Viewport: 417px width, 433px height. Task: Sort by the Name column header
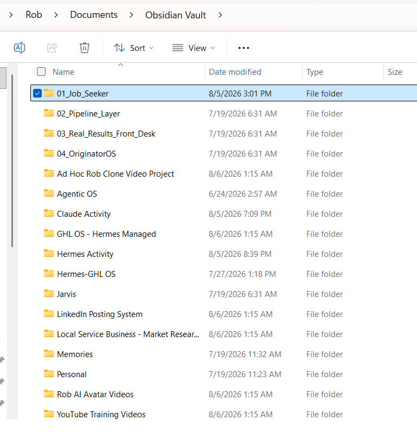(x=63, y=72)
